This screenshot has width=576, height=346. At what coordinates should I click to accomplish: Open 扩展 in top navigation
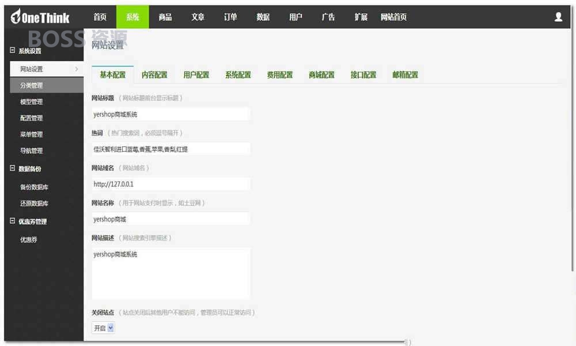(361, 17)
